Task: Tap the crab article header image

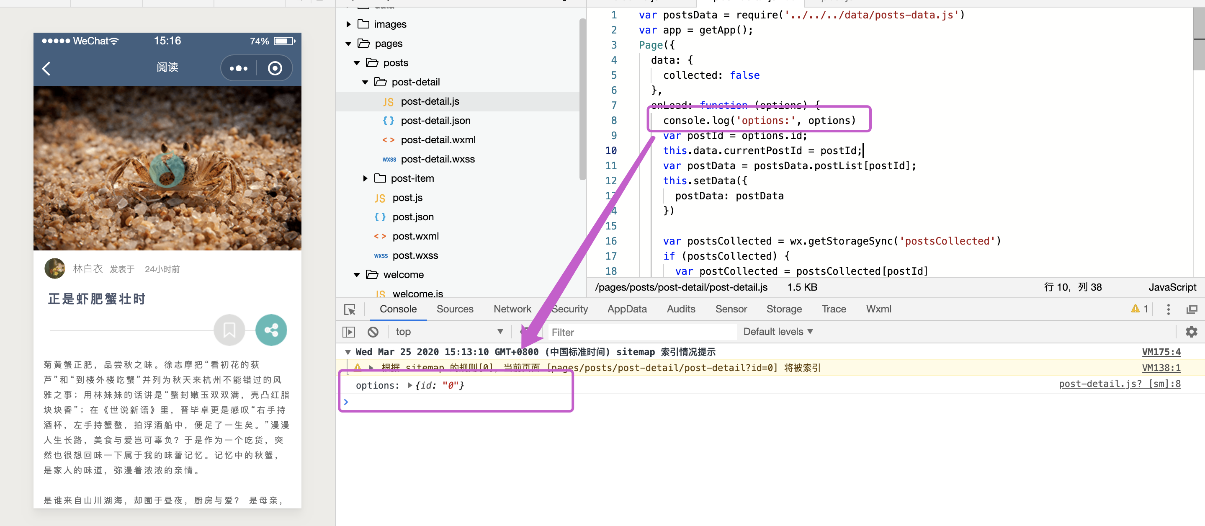Action: tap(167, 168)
